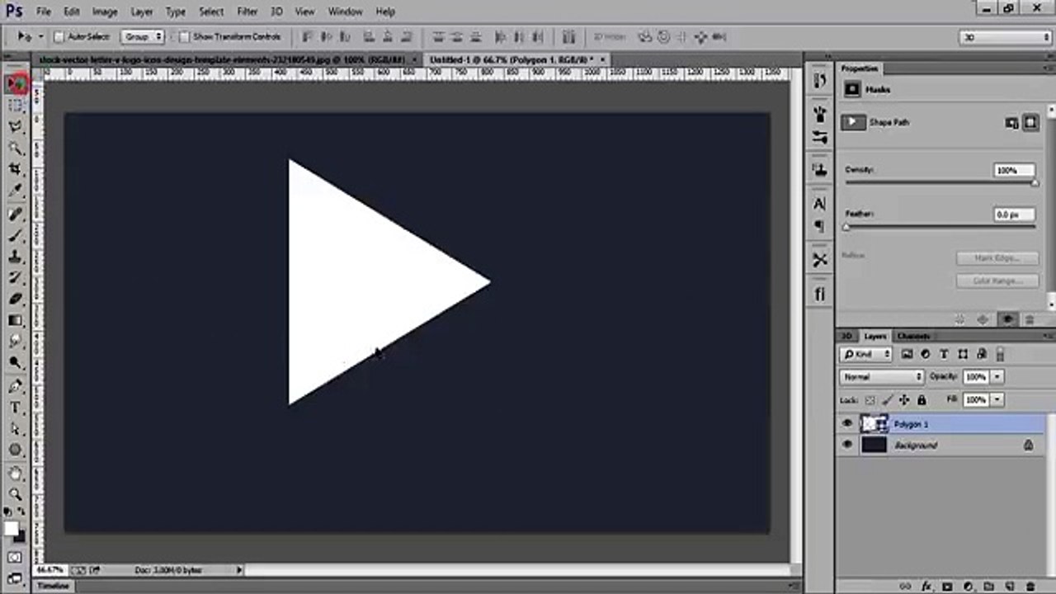Open the Auto-Select Group dropdown
The width and height of the screenshot is (1056, 594).
pos(143,37)
